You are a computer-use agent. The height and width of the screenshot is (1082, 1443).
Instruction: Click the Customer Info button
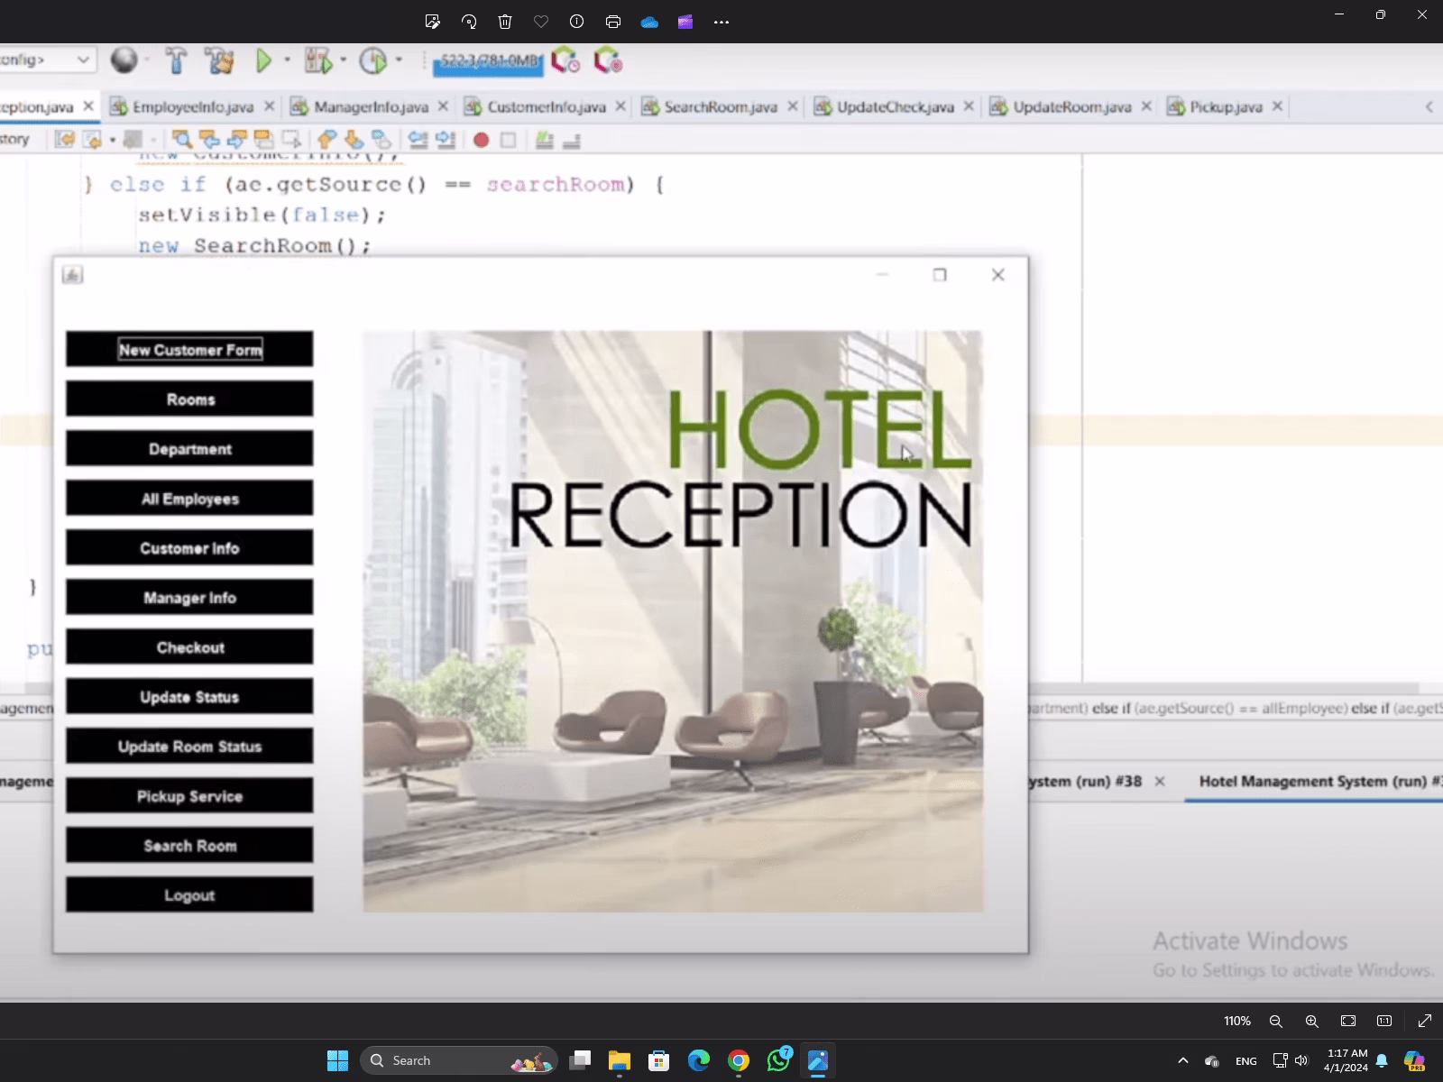click(189, 547)
